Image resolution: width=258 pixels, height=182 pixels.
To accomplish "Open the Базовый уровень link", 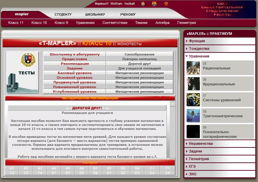I will point(74,73).
